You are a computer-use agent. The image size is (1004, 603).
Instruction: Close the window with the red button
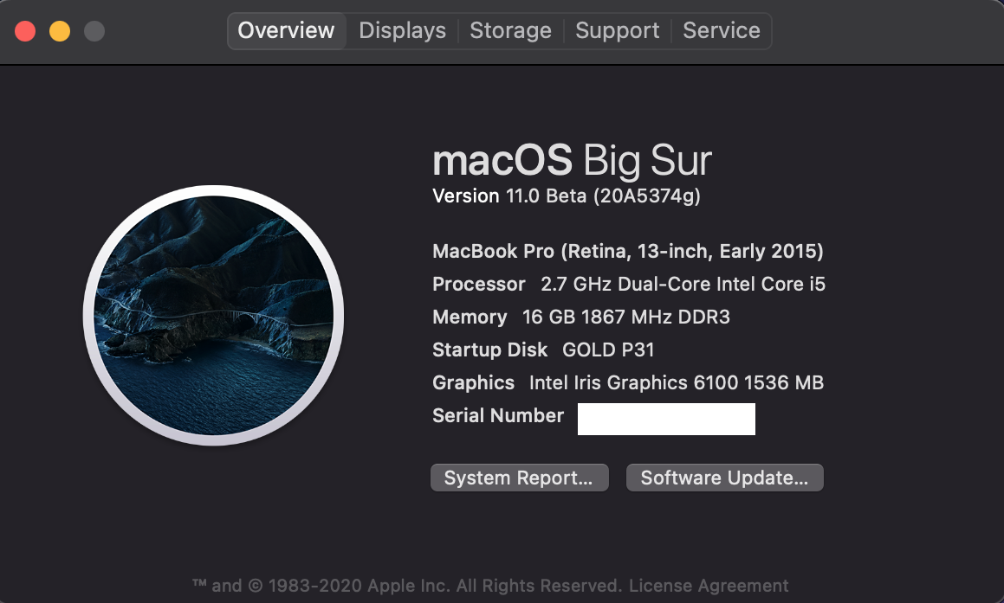tap(25, 30)
